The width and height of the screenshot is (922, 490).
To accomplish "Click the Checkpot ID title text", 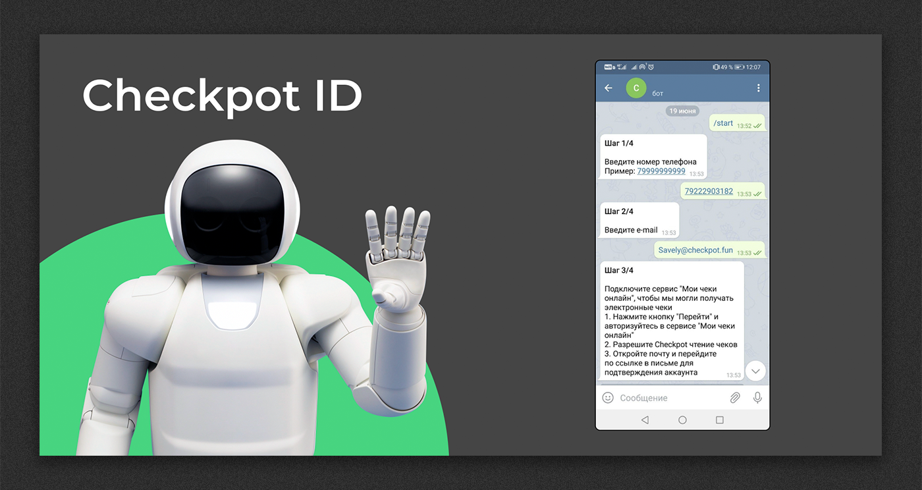I will coord(222,96).
